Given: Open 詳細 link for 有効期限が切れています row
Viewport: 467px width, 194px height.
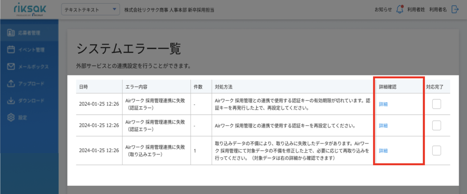Looking at the screenshot, I should 383,104.
